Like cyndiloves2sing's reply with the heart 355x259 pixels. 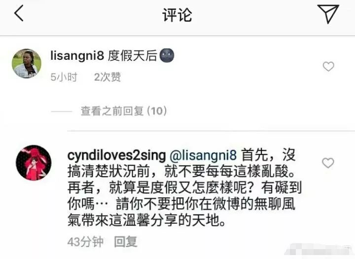(x=328, y=163)
